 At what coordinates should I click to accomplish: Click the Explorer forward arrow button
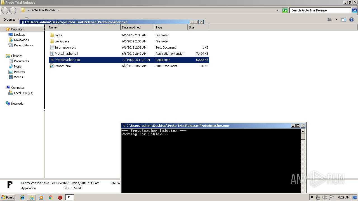tap(13, 10)
